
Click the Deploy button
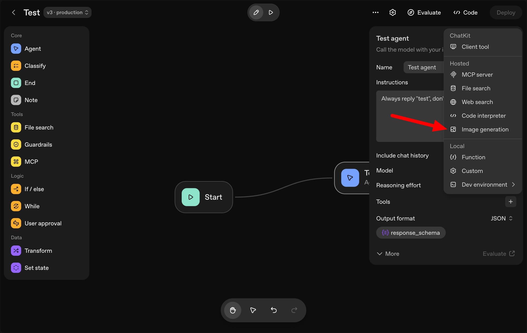(505, 12)
